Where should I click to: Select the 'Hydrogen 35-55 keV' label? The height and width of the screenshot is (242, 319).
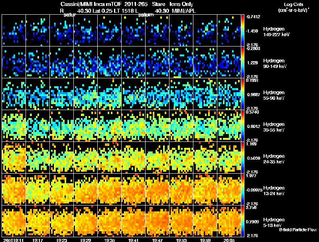pyautogui.click(x=274, y=127)
